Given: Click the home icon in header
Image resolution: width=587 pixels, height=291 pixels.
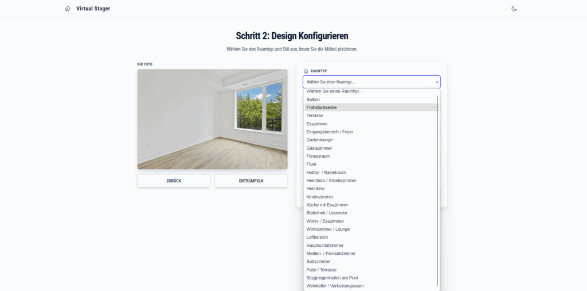Looking at the screenshot, I should (68, 9).
